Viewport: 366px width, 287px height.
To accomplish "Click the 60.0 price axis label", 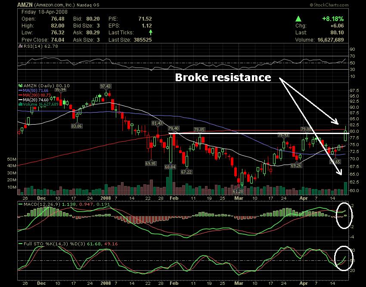I will (x=354, y=191).
